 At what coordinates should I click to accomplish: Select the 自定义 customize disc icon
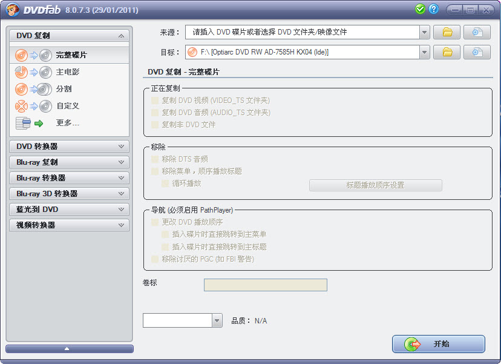click(x=33, y=106)
